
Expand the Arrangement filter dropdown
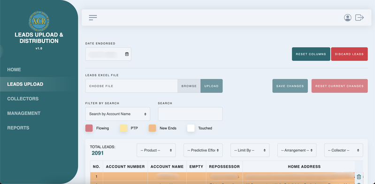297,150
